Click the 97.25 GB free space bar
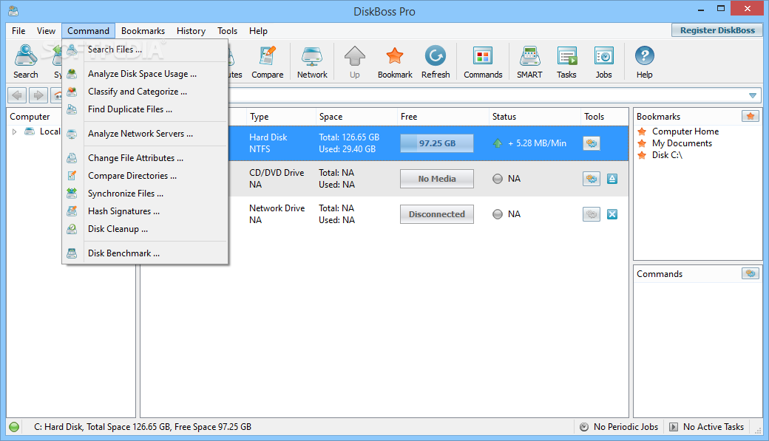The width and height of the screenshot is (769, 441). (437, 143)
